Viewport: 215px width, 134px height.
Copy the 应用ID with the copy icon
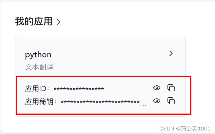pyautogui.click(x=171, y=88)
